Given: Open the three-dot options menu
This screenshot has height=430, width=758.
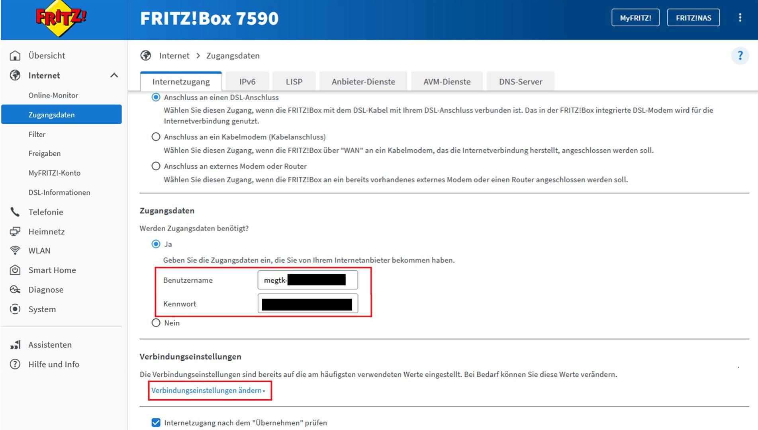Looking at the screenshot, I should [x=740, y=18].
